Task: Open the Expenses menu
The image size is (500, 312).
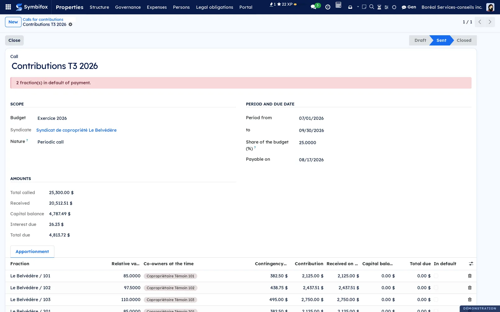Action: [x=157, y=7]
